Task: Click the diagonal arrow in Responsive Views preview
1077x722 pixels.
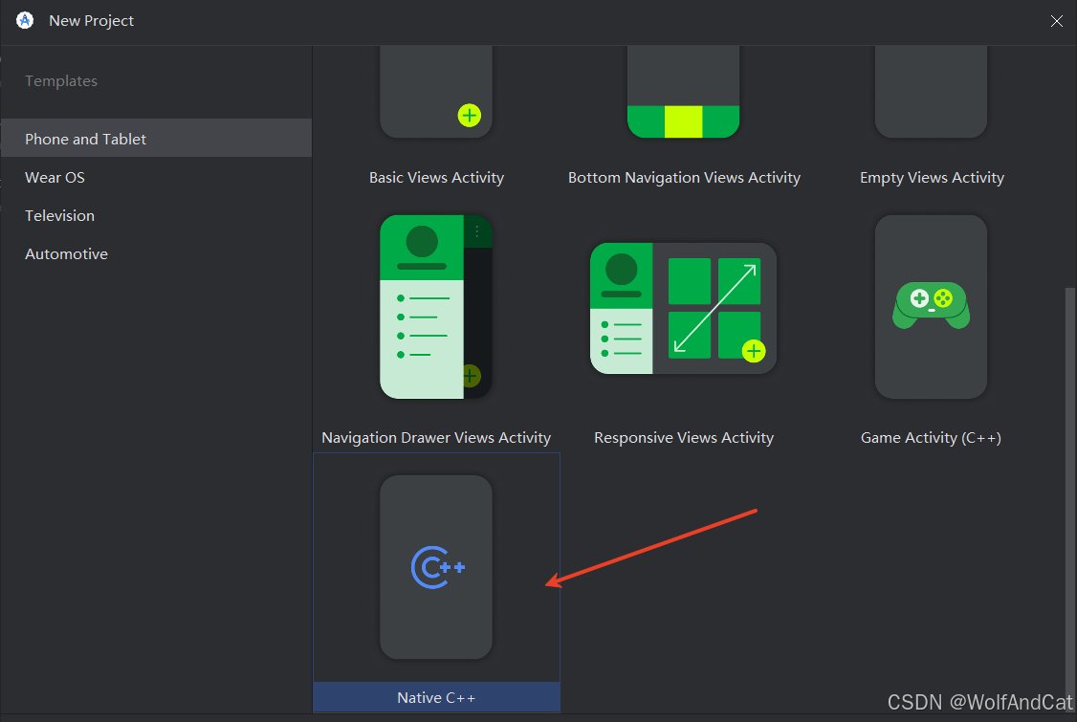Action: click(714, 308)
